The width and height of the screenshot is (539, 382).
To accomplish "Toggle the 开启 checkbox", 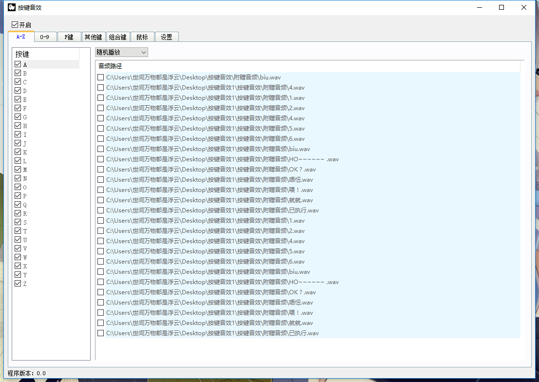I will [x=15, y=25].
